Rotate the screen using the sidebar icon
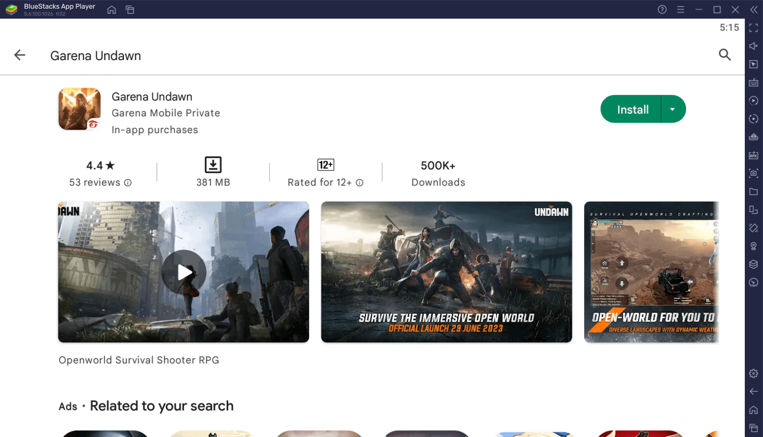Viewport: 763px width, 437px height. (x=753, y=228)
